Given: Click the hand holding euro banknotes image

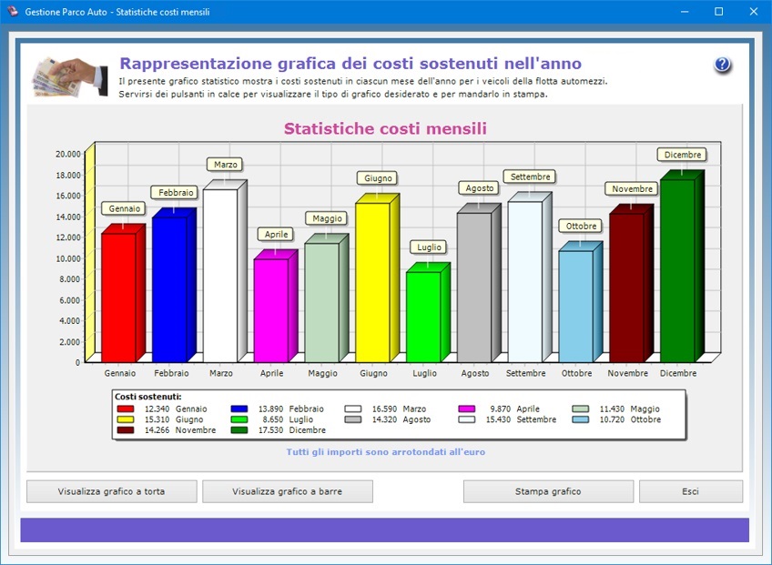Looking at the screenshot, I should pos(70,77).
